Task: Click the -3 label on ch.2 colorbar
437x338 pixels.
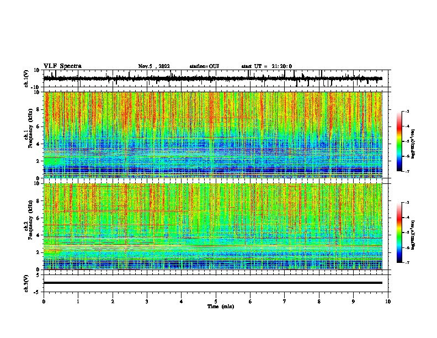Action: point(407,203)
